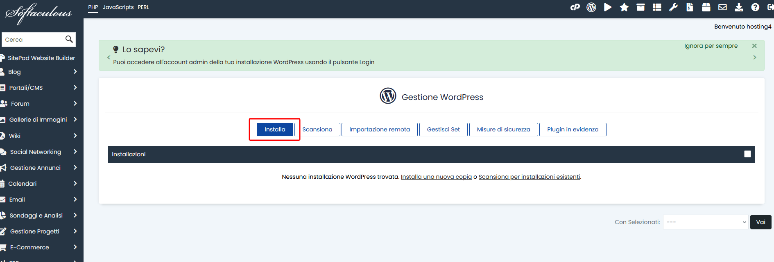774x262 pixels.
Task: Open the WordPress manager icon in top bar
Action: (x=591, y=7)
